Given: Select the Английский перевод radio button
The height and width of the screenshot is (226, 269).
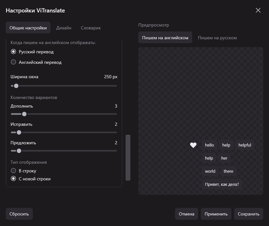Looking at the screenshot, I should pos(13,62).
